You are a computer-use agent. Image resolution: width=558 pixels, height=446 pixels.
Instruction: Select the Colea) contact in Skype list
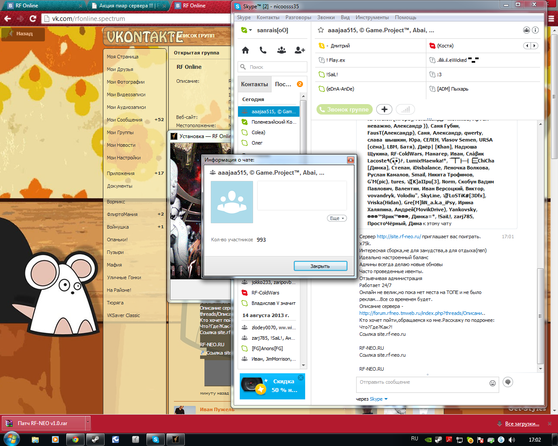pyautogui.click(x=269, y=132)
